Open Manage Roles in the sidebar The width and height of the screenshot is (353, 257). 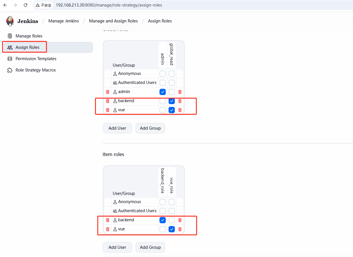pos(29,36)
